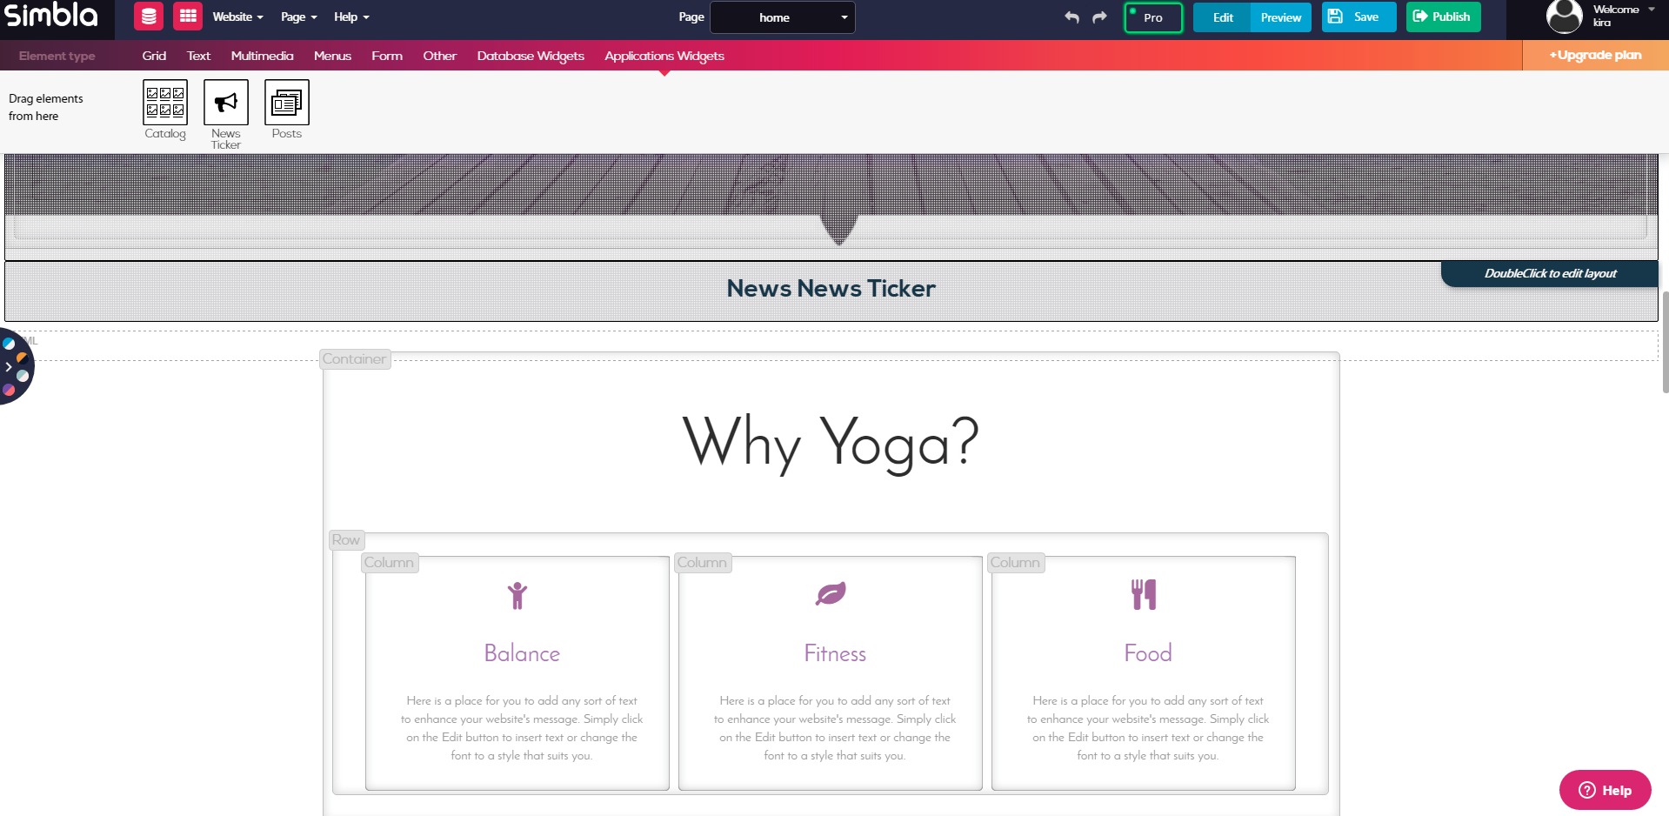This screenshot has height=816, width=1669.
Task: Select the Menus element type tab
Action: [332, 56]
